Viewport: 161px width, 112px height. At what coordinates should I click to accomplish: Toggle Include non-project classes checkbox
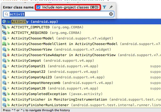pyautogui.click(x=39, y=7)
